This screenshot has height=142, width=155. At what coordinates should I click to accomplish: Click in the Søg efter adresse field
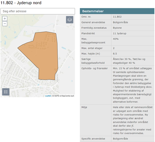(38, 11)
